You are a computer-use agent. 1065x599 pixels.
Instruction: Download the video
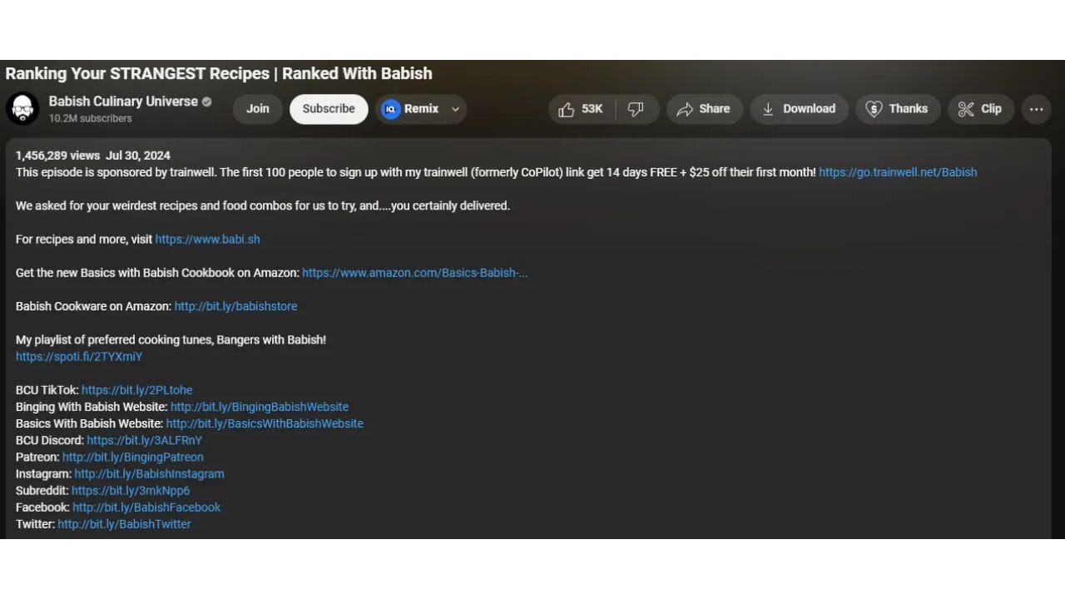799,109
